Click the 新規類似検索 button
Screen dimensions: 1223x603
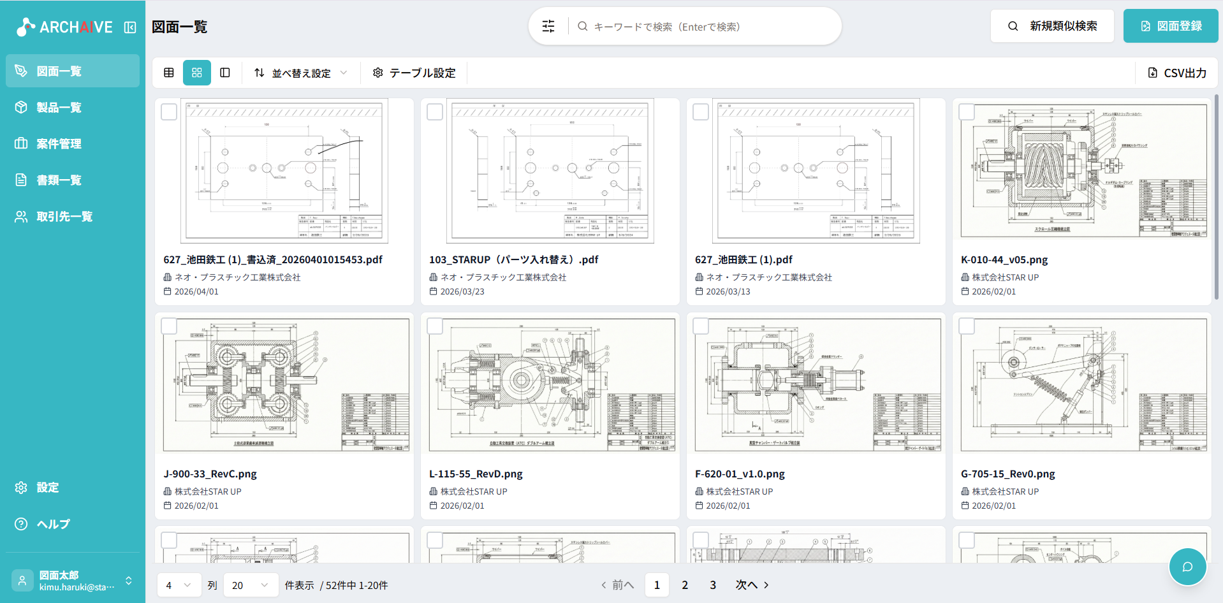point(1052,26)
